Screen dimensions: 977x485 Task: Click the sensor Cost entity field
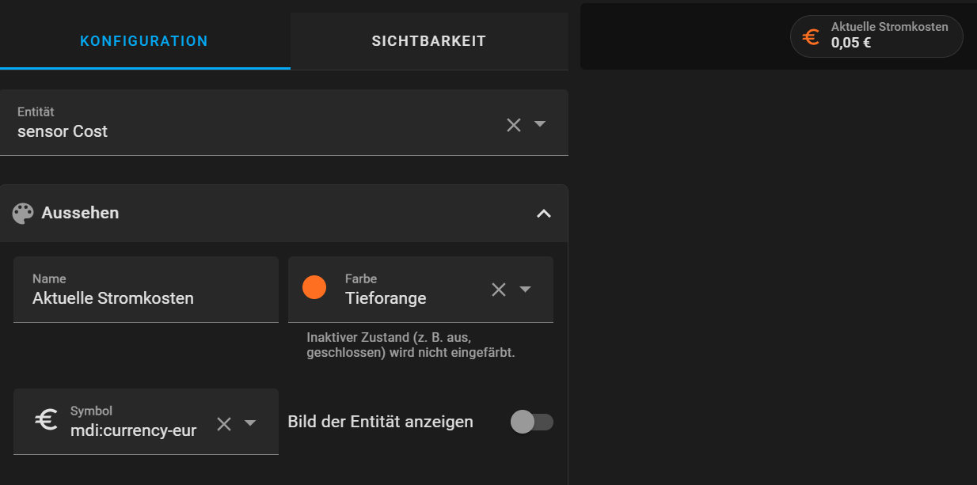[238, 131]
